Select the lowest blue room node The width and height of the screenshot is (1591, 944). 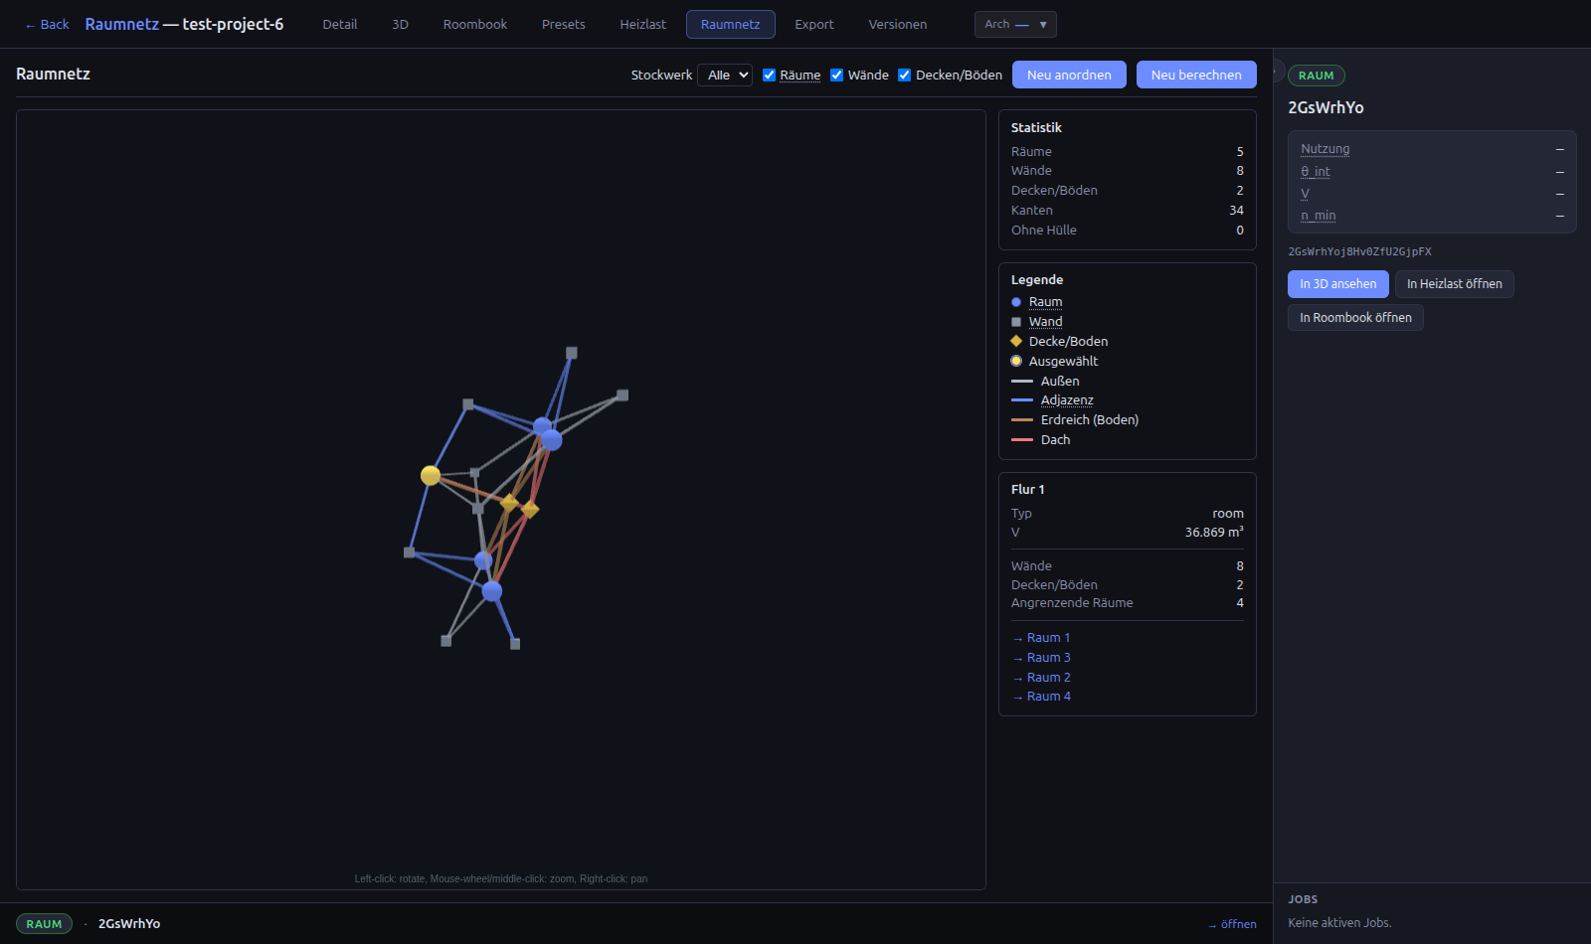pyautogui.click(x=492, y=591)
